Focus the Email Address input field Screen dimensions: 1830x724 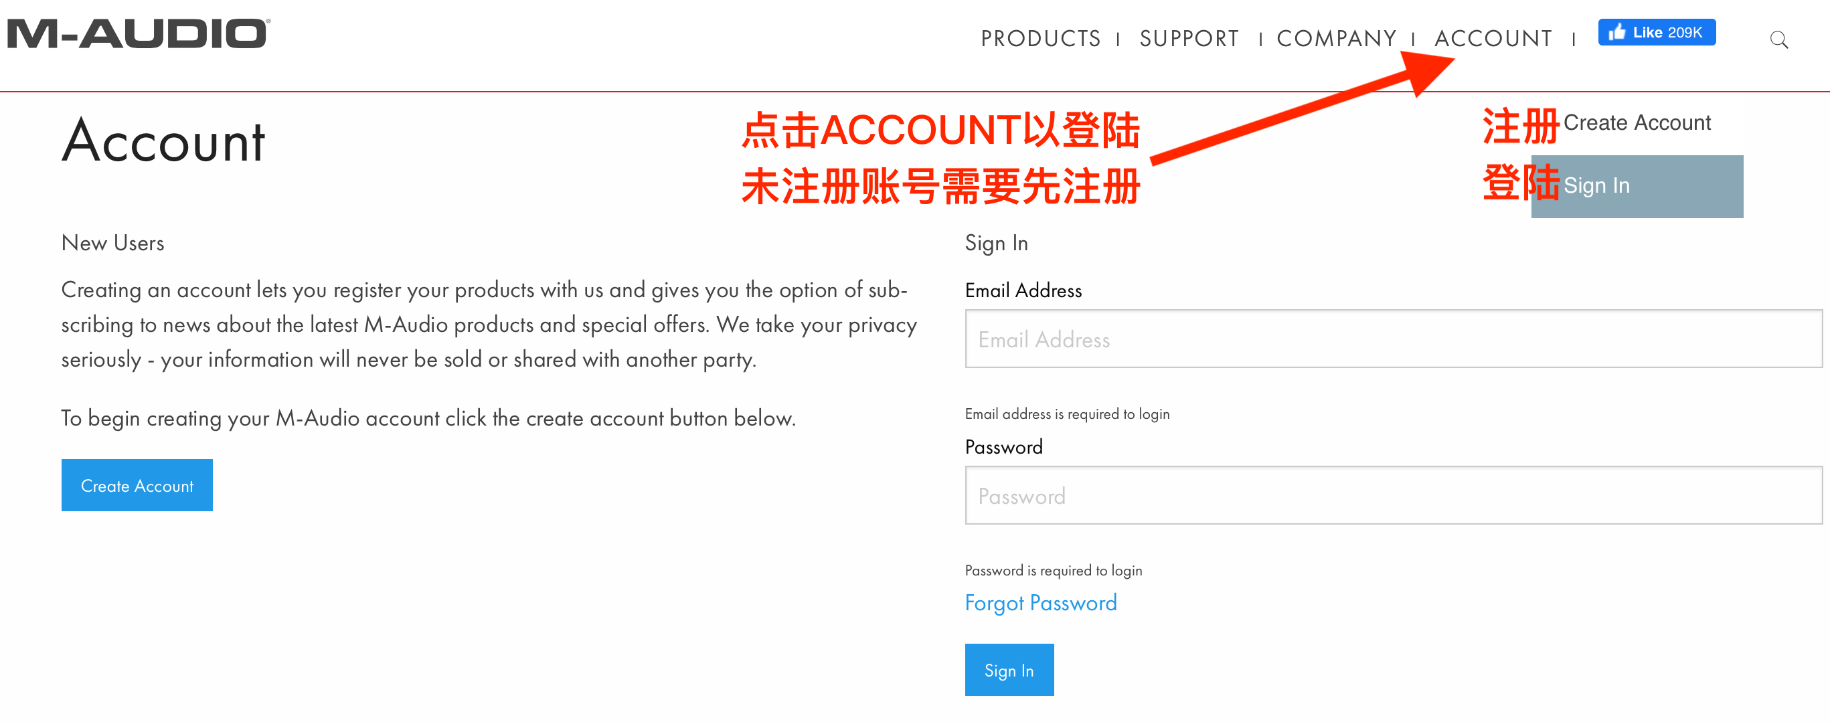[x=1393, y=339]
